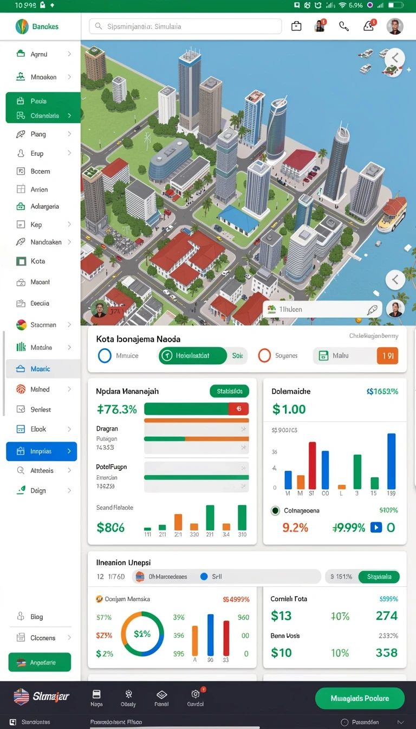Click the Erup sidebar icon

click(21, 154)
